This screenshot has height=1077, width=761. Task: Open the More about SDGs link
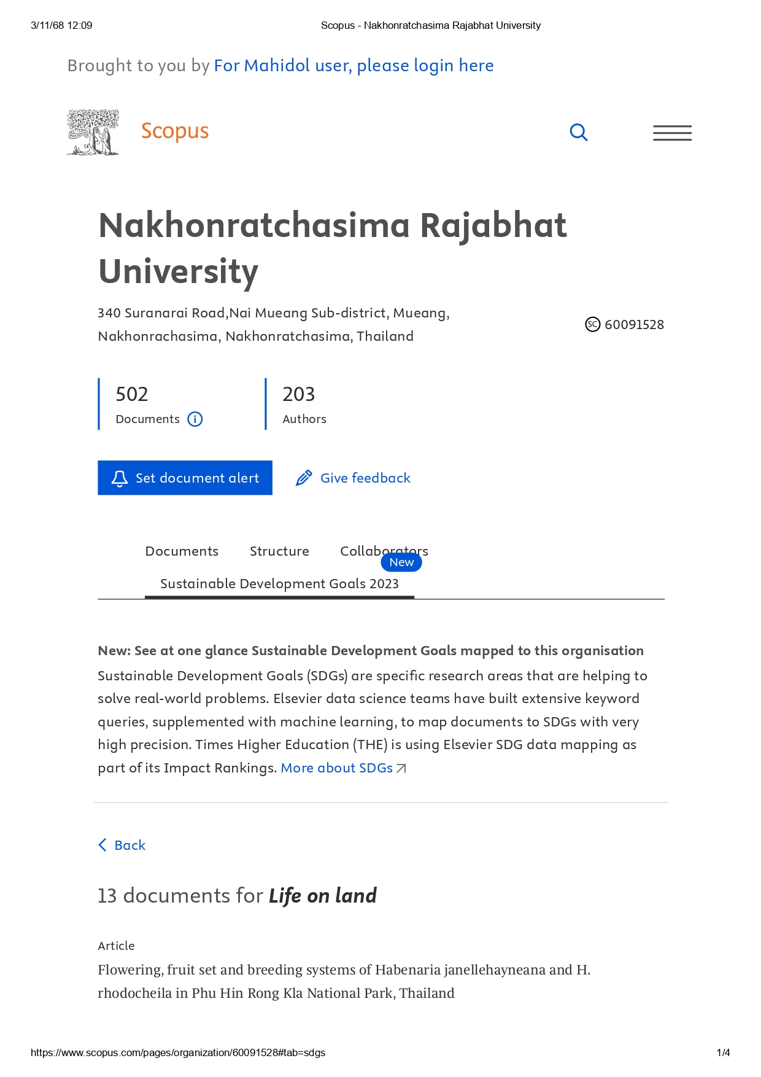[336, 768]
